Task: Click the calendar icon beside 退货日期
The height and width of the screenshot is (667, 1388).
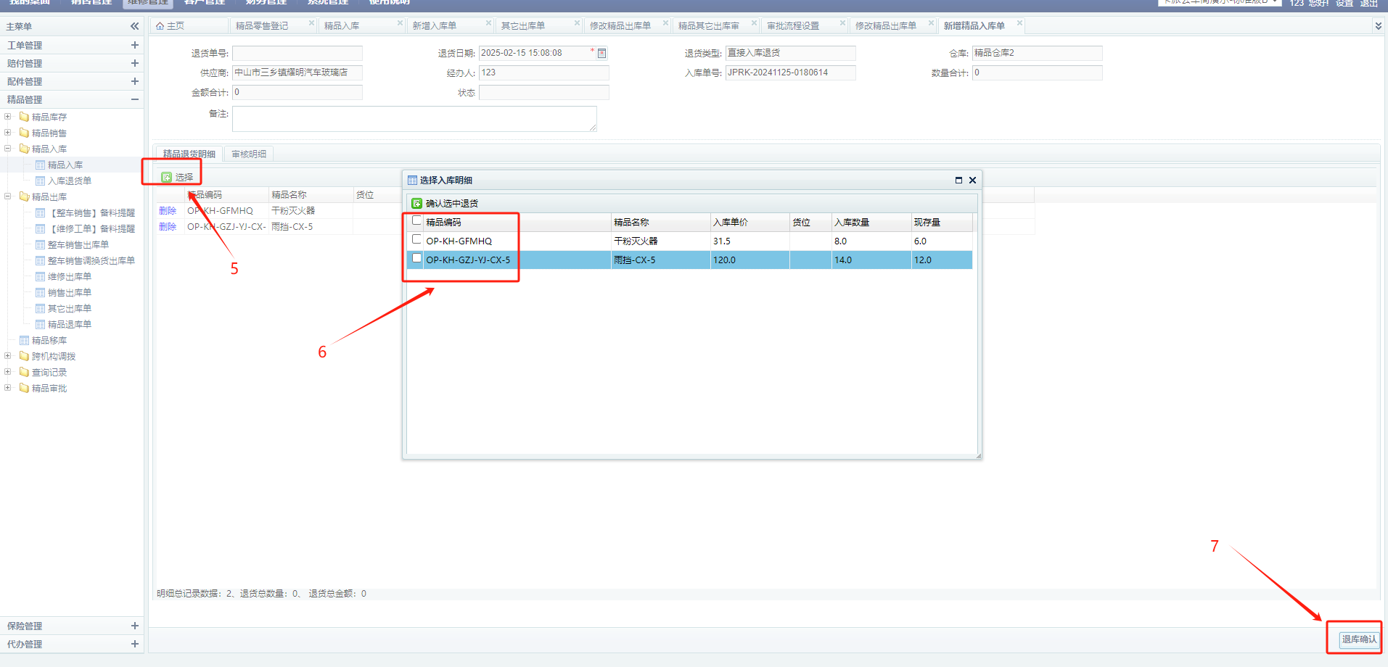Action: click(x=601, y=53)
